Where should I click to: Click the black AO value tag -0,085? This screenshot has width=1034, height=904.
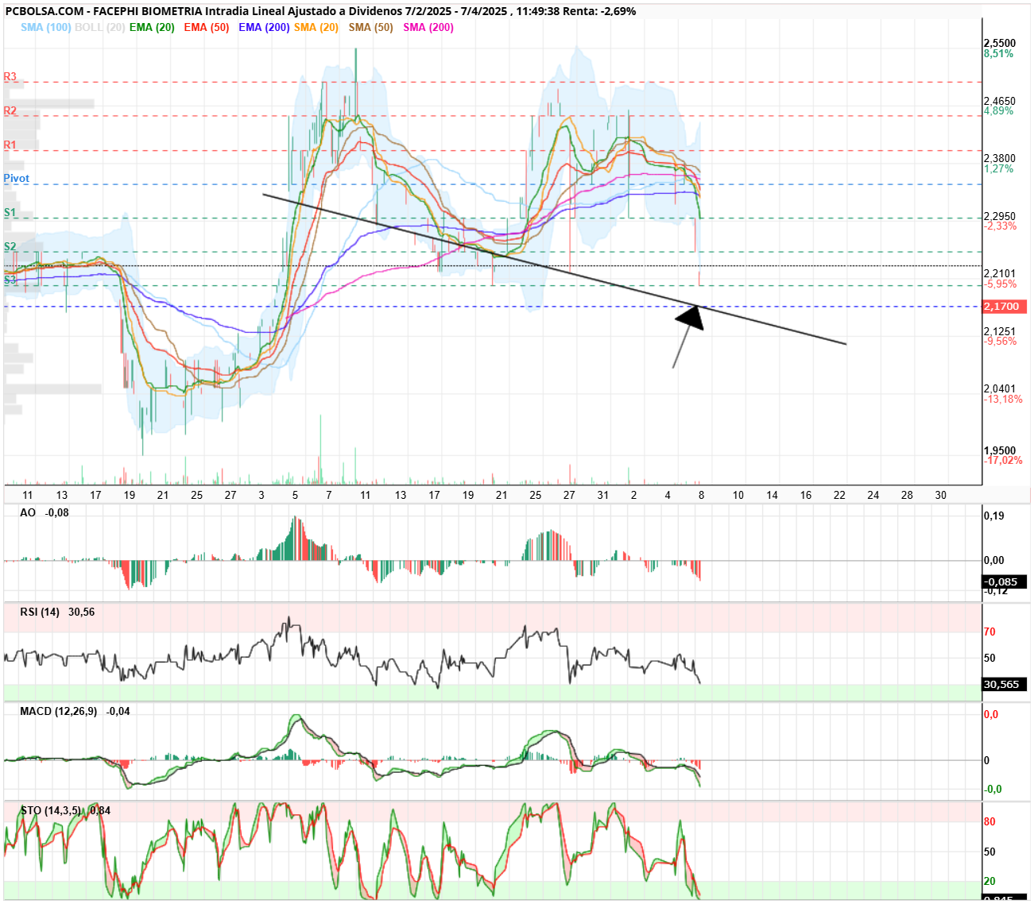click(1005, 582)
